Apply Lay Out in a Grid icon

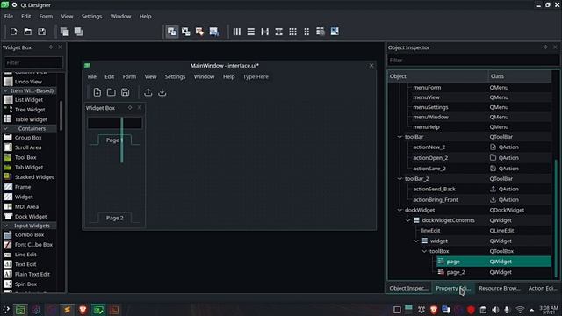(292, 32)
